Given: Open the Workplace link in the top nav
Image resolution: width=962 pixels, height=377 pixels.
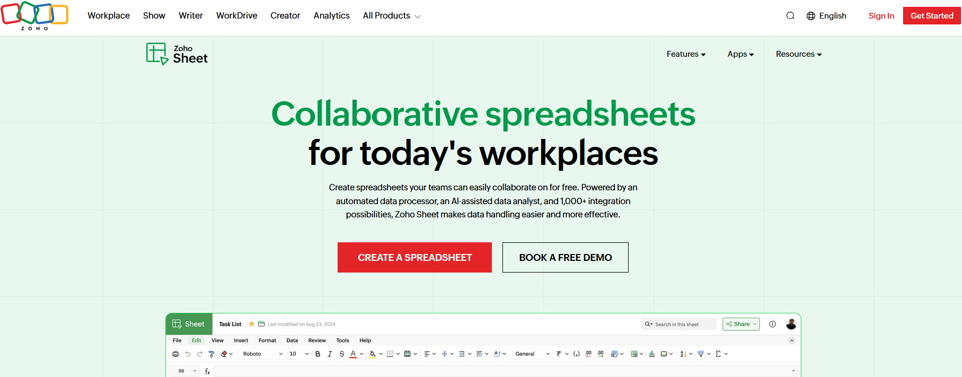Looking at the screenshot, I should [x=109, y=16].
